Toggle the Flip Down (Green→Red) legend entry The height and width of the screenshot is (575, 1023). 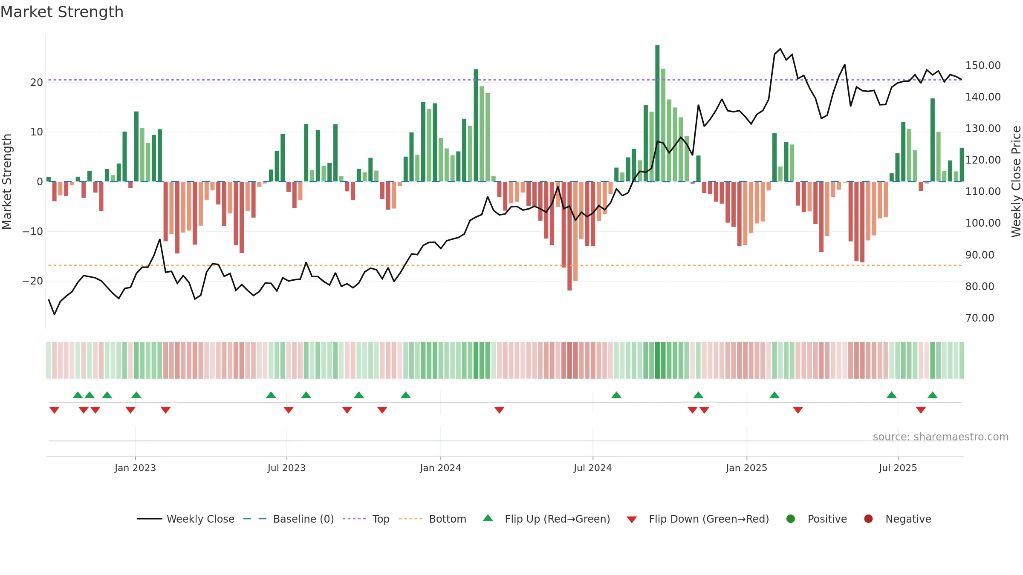point(698,519)
